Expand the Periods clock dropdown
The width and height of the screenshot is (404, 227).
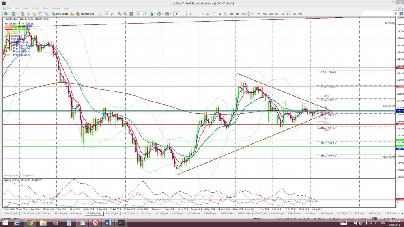(x=161, y=14)
